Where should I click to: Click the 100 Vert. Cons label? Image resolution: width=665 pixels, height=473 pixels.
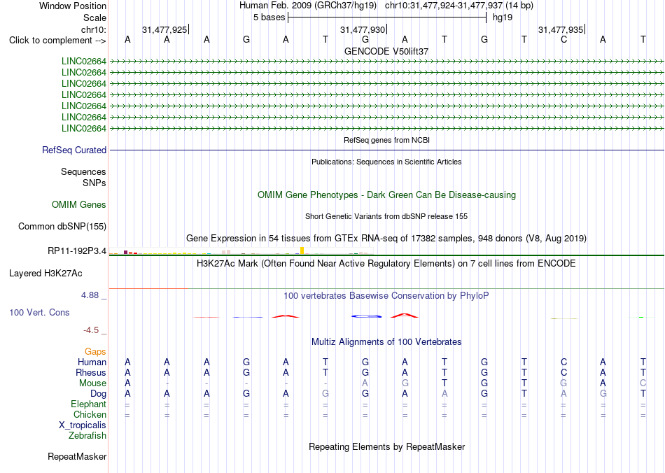tap(39, 312)
